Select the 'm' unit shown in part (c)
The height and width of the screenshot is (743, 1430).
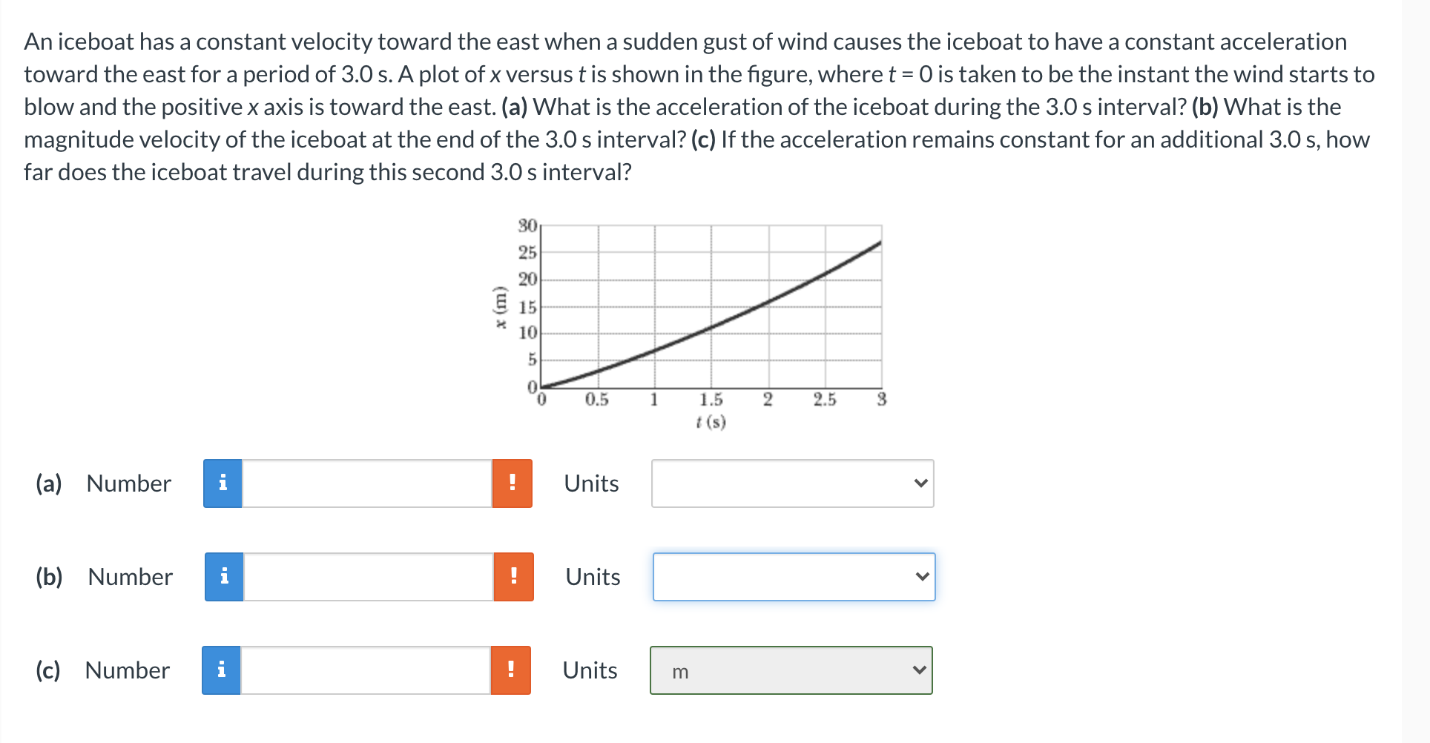coord(679,672)
